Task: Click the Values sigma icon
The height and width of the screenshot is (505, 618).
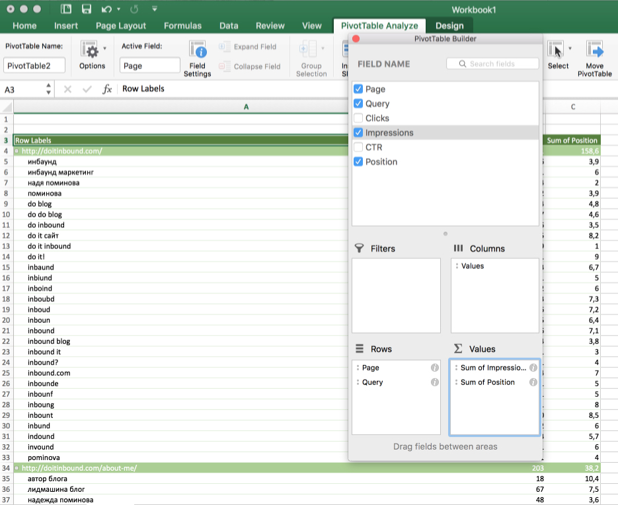Action: (457, 349)
